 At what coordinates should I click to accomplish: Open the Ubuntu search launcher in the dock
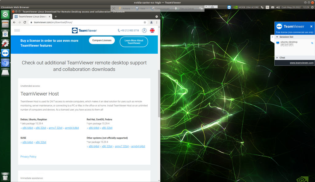click(x=5, y=14)
